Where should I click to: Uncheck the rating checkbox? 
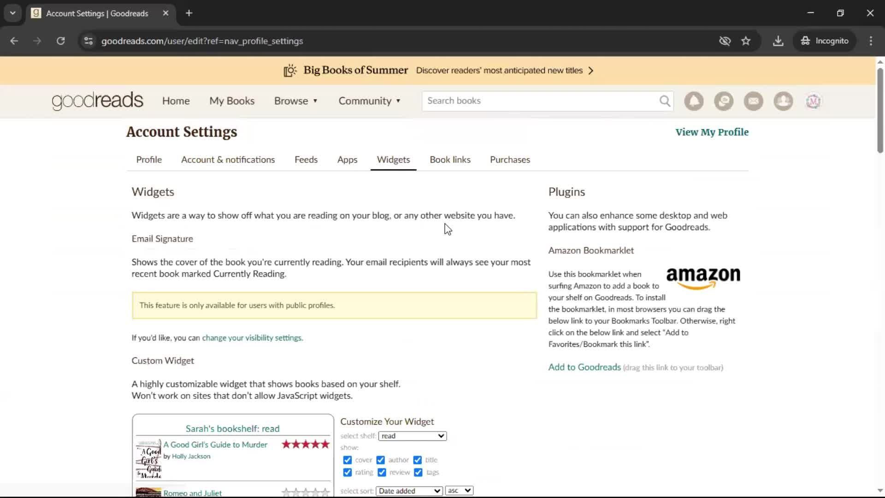pyautogui.click(x=347, y=473)
